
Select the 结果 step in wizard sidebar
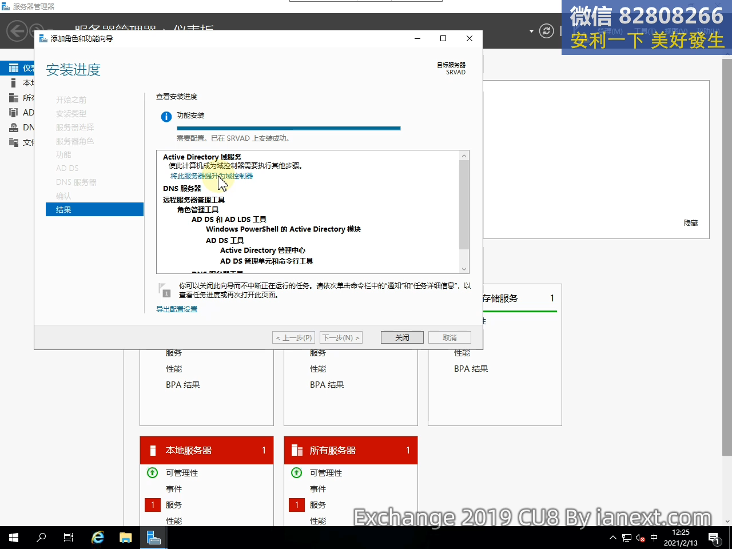pos(94,209)
